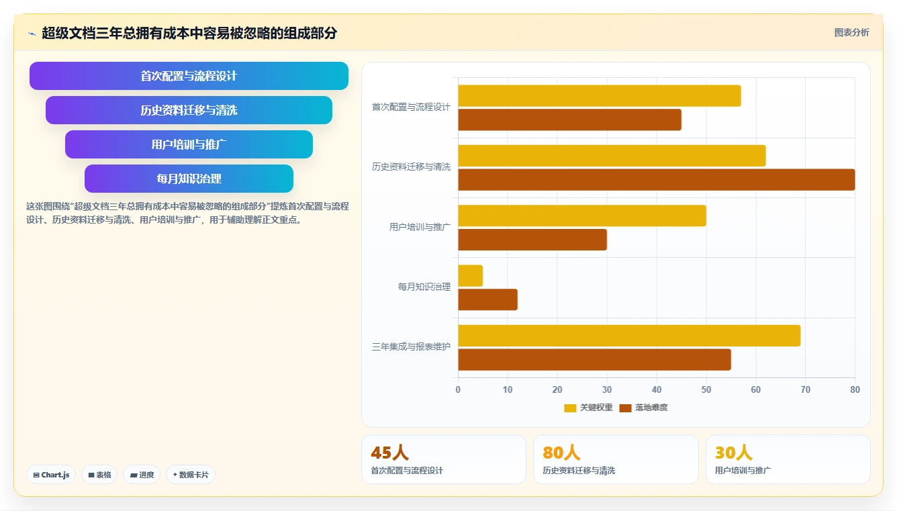Click the 每月知识治理 axis label
Image resolution: width=897 pixels, height=511 pixels.
coord(424,287)
